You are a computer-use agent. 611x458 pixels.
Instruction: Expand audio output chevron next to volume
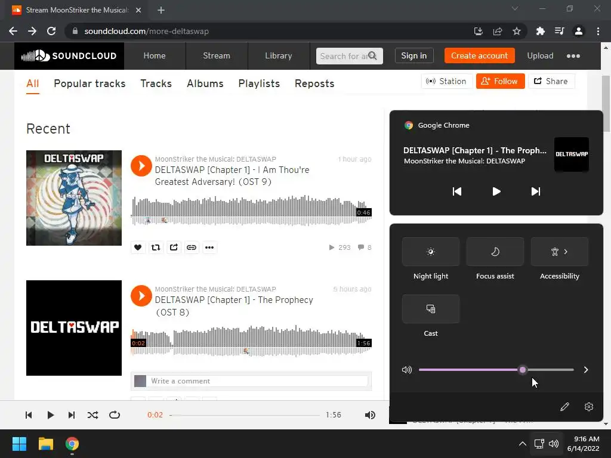(x=586, y=370)
